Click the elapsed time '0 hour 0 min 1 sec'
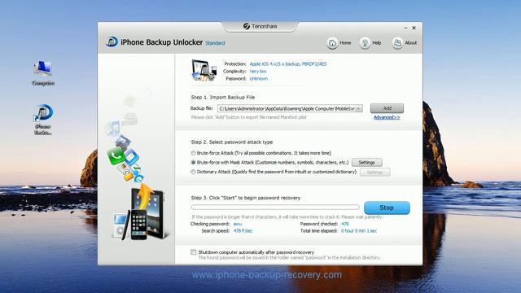Image resolution: width=521 pixels, height=293 pixels. 359,230
